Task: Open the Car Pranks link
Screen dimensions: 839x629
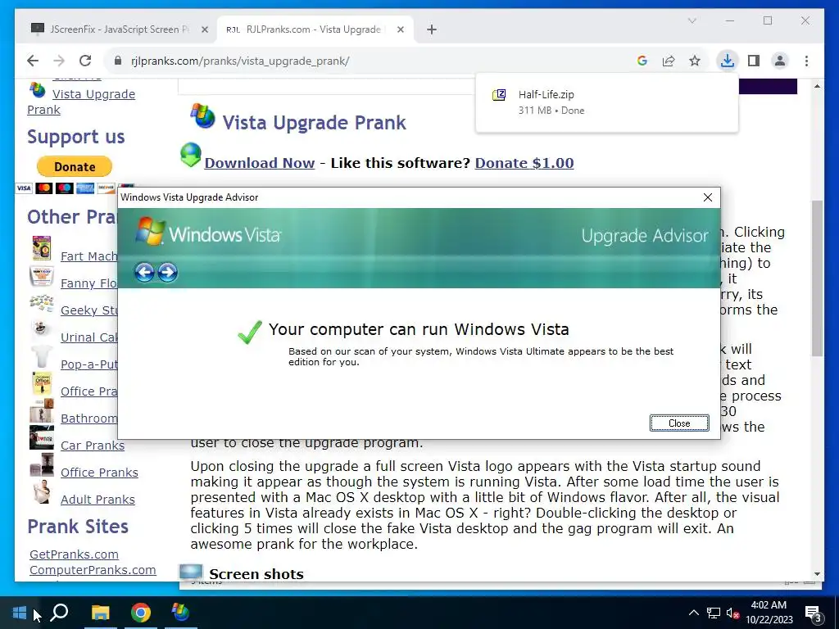Action: pyautogui.click(x=93, y=446)
